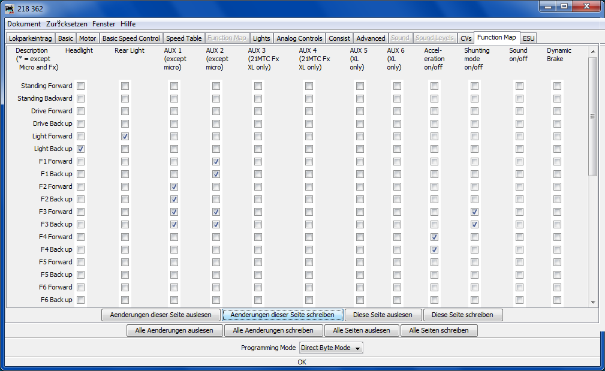Enable Standing Forward Headlight checkbox
This screenshot has height=371, width=605.
80,86
